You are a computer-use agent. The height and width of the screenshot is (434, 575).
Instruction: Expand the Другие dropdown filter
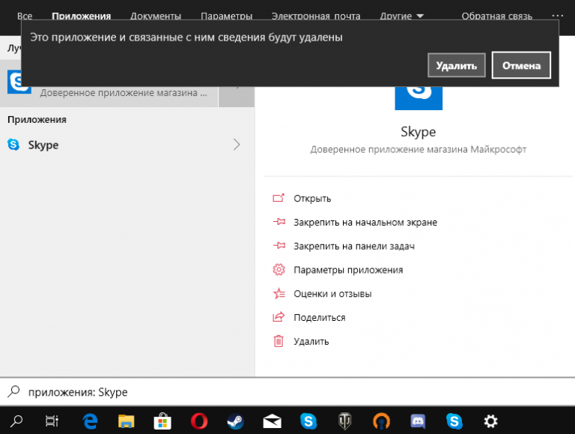401,16
